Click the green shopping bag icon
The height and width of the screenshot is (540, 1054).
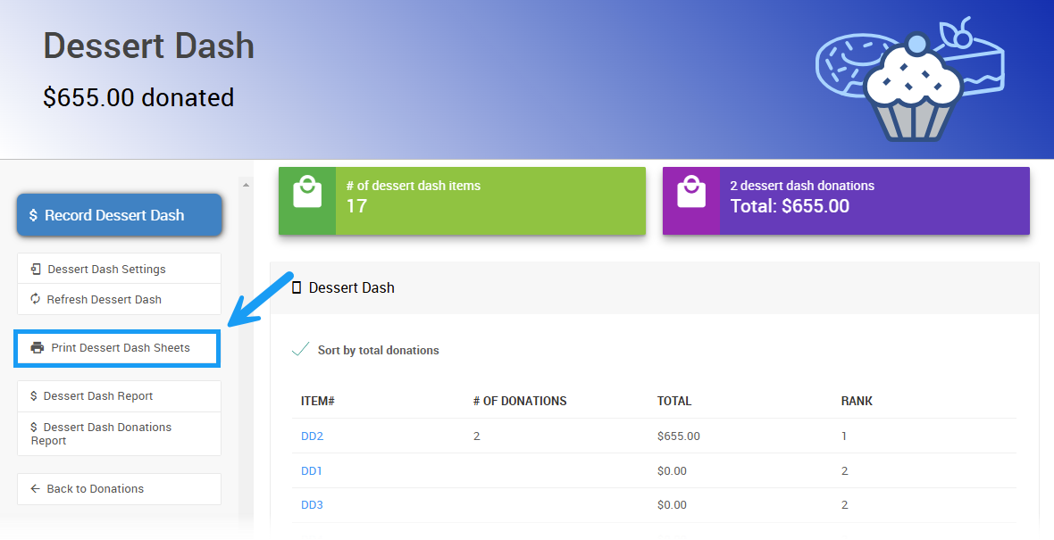click(307, 192)
